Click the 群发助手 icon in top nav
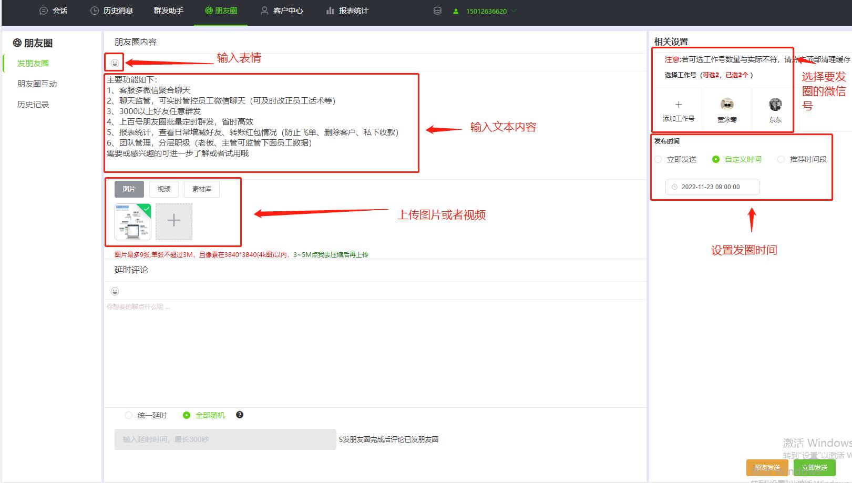The height and width of the screenshot is (483, 852). 168,10
